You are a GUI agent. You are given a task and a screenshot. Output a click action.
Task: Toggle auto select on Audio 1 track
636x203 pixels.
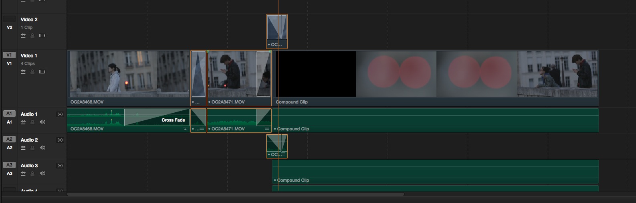coord(23,122)
